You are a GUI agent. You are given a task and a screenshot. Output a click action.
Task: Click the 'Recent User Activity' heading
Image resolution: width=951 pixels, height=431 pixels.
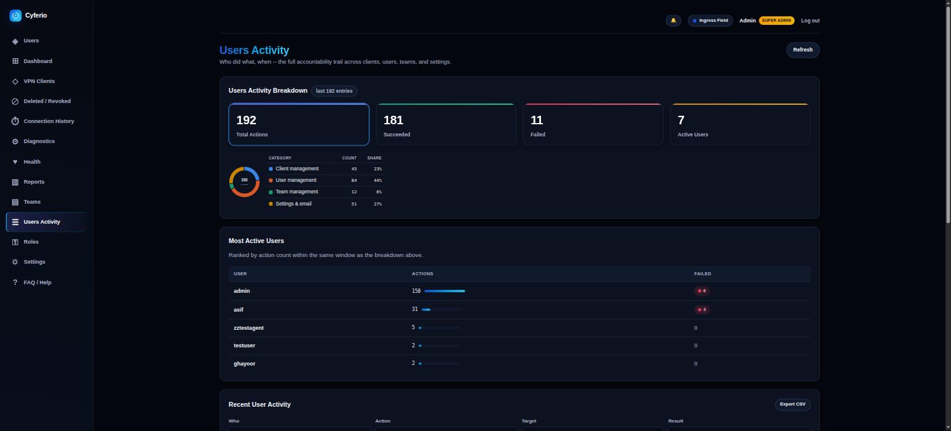[x=260, y=404]
